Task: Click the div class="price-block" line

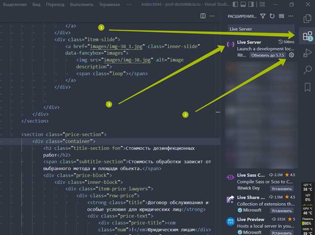Action: pos(77,175)
